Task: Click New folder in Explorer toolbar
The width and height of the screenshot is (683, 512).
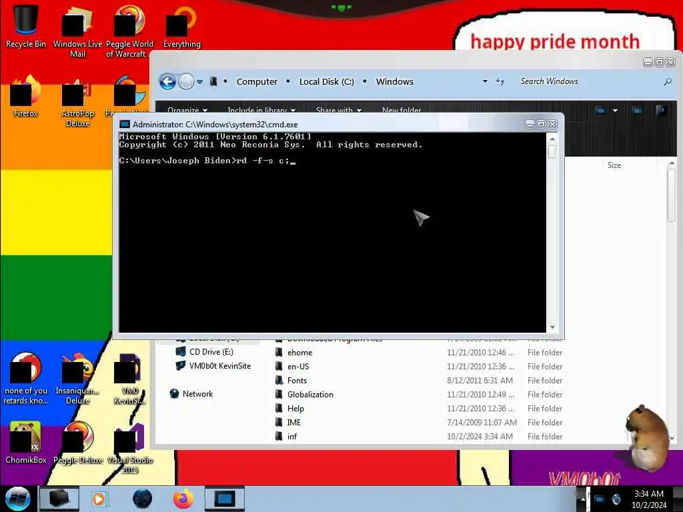Action: click(402, 110)
